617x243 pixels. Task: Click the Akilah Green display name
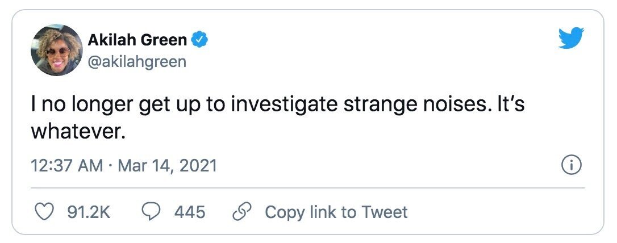point(137,40)
